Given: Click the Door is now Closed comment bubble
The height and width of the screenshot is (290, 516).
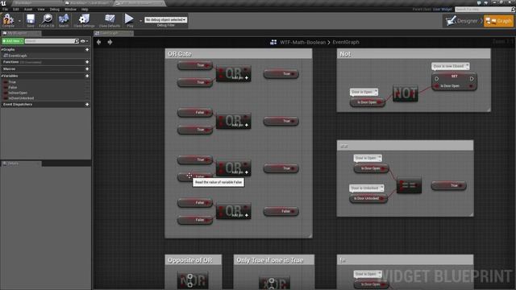Looking at the screenshot, I should pyautogui.click(x=450, y=66).
